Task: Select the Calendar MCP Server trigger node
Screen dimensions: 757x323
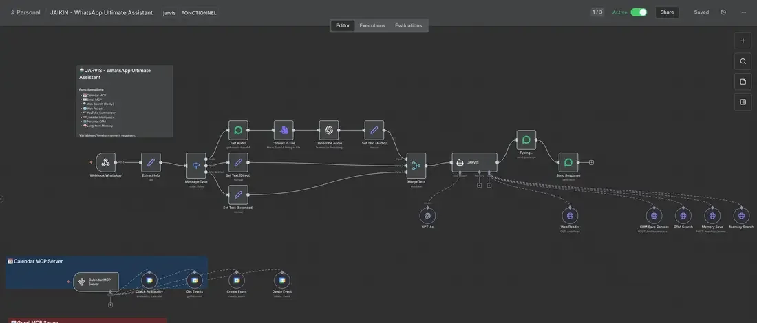Action: pos(96,282)
